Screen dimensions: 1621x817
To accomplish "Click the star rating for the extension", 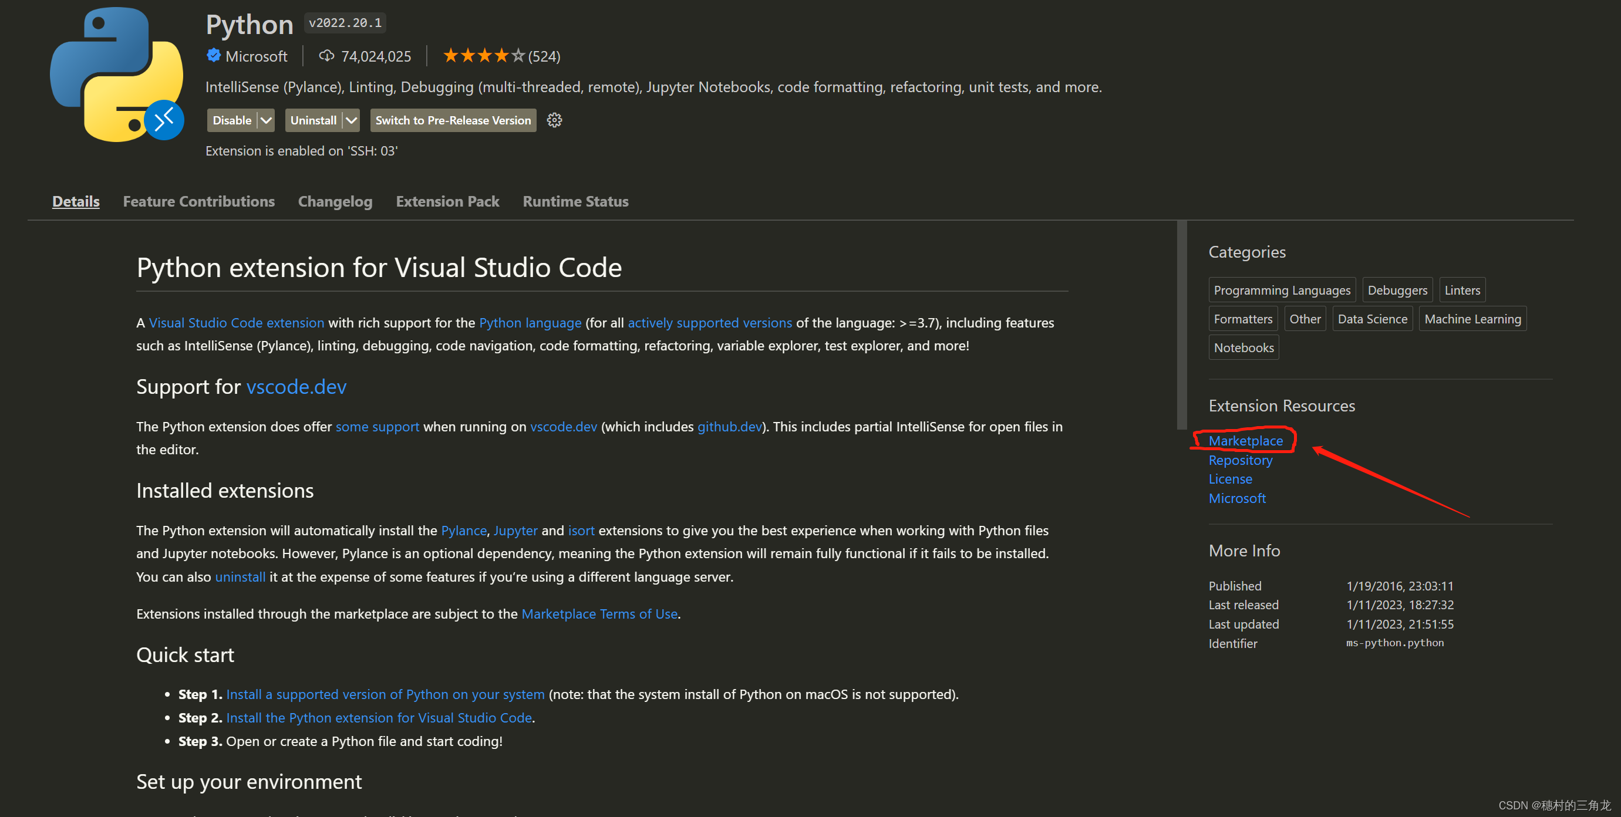I will click(x=483, y=56).
